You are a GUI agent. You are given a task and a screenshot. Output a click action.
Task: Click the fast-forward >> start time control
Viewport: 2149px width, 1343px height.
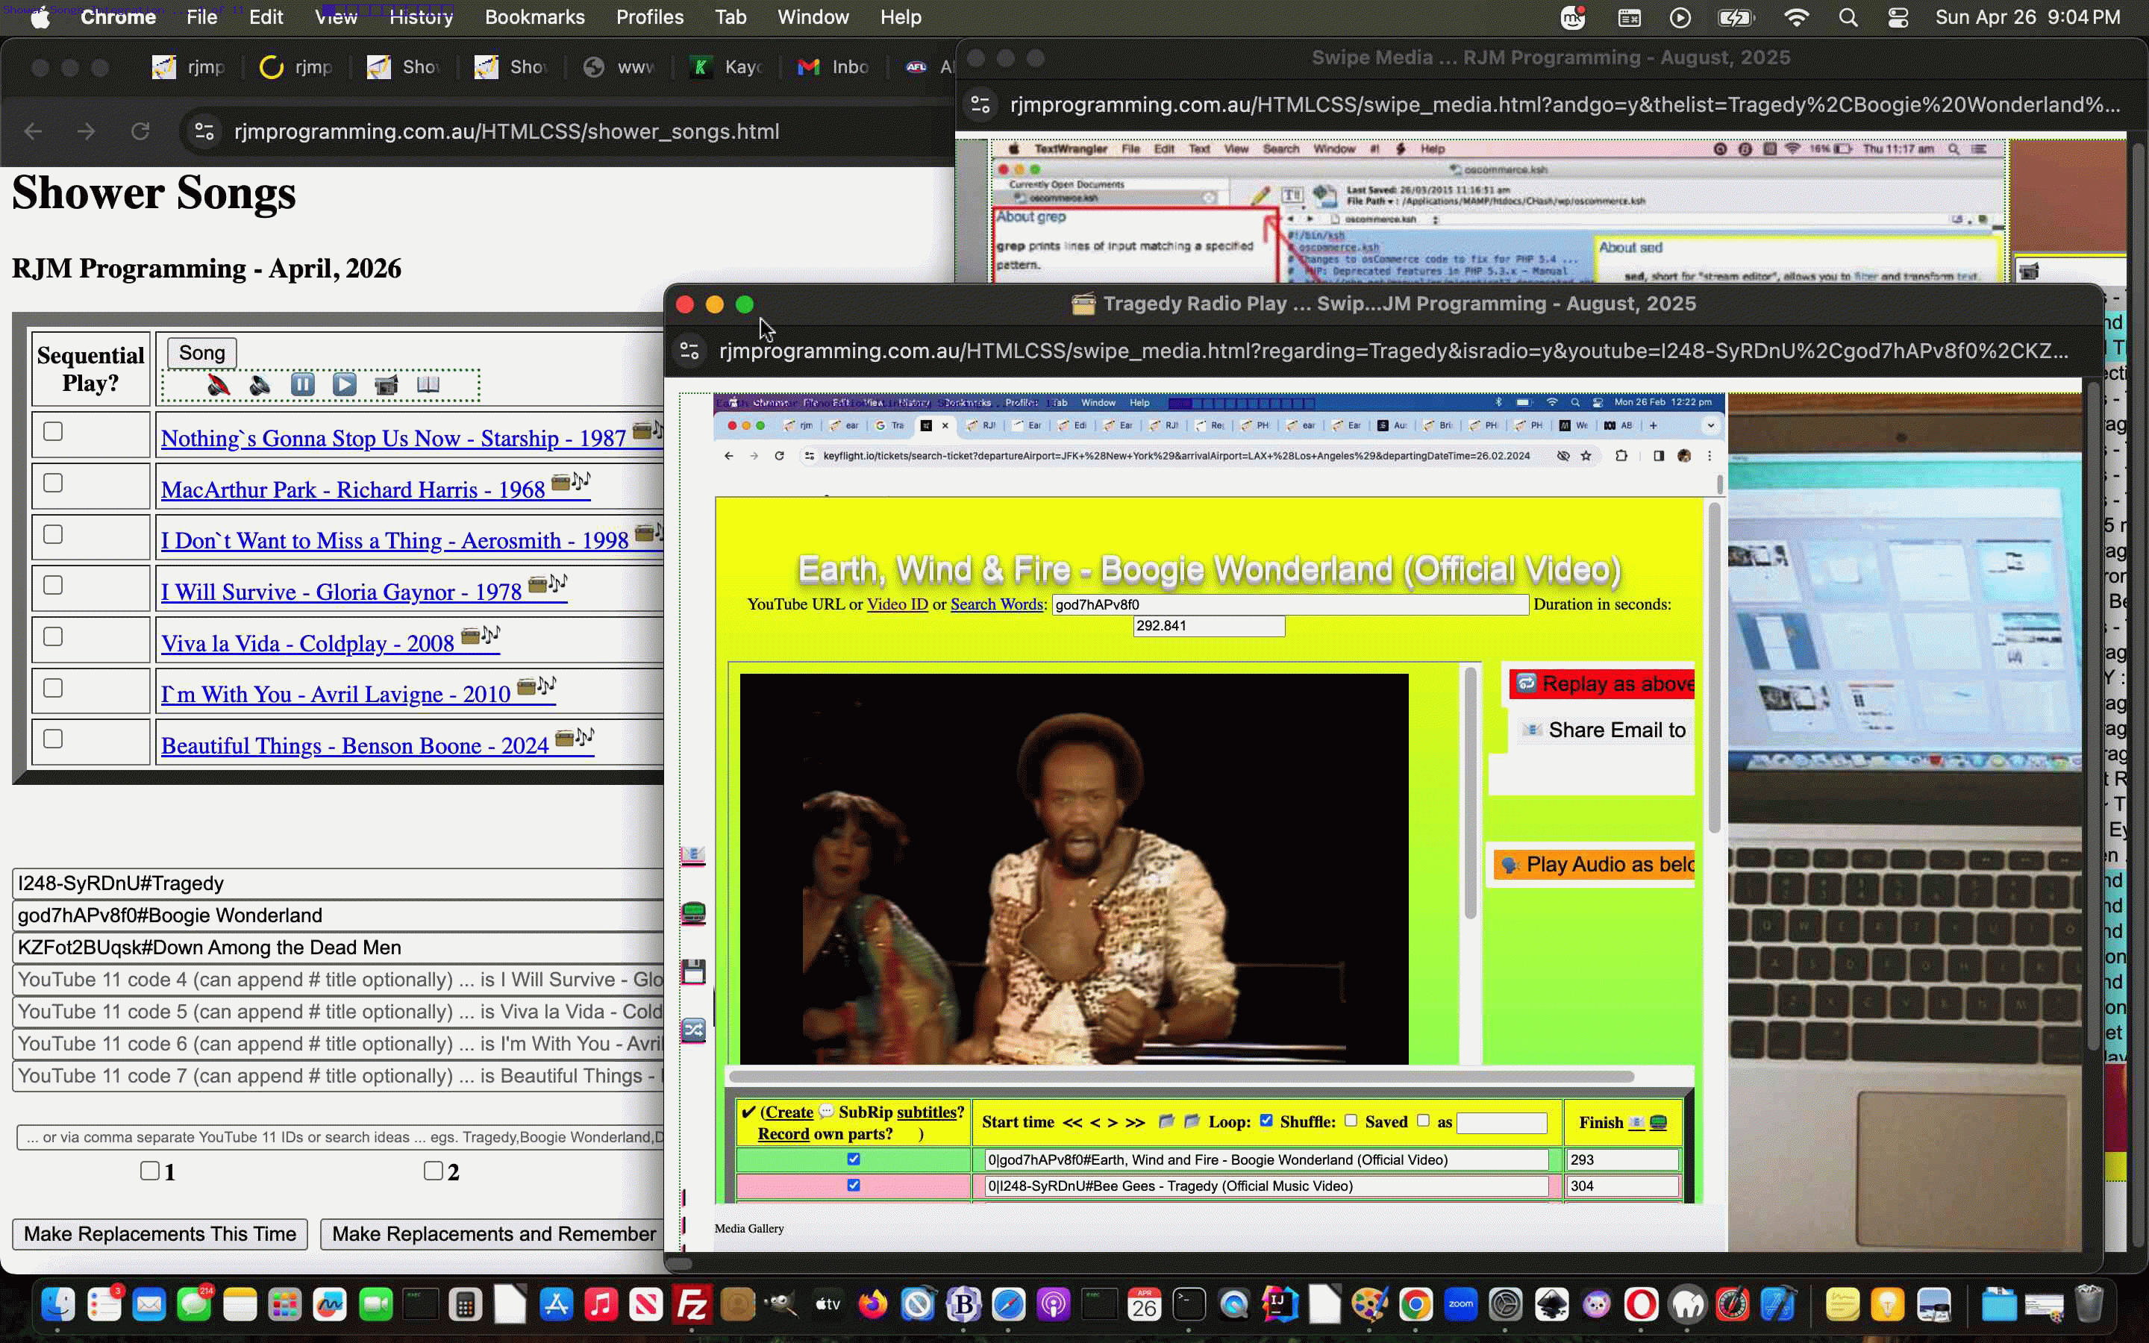[x=1135, y=1123]
